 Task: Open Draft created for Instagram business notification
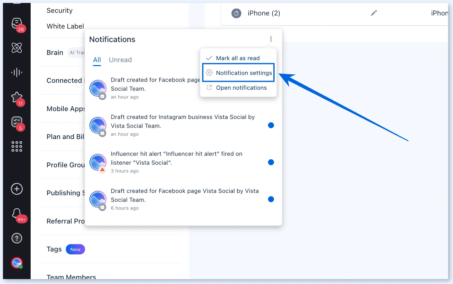tap(183, 121)
